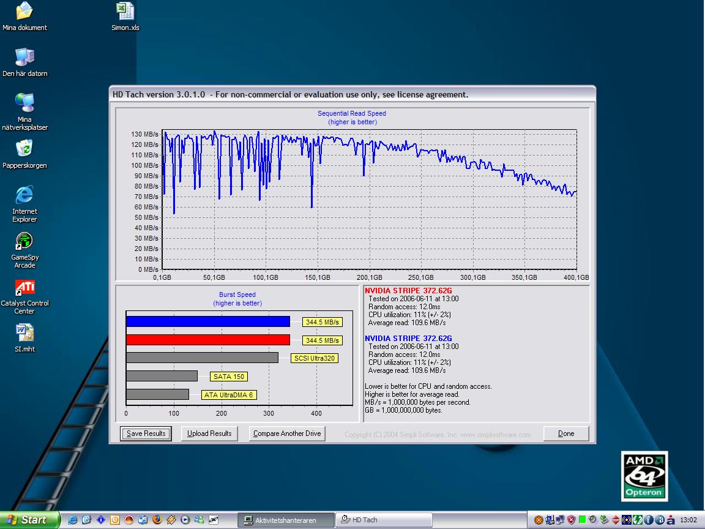Click the system clock showing 13:02

(x=688, y=520)
